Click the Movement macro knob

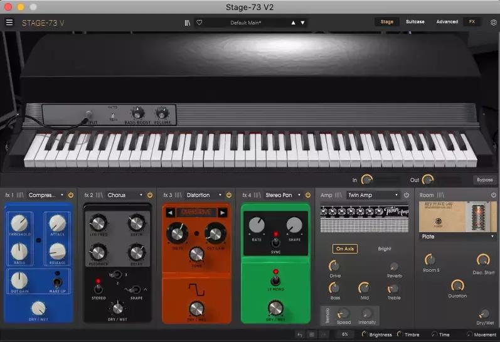point(469,334)
